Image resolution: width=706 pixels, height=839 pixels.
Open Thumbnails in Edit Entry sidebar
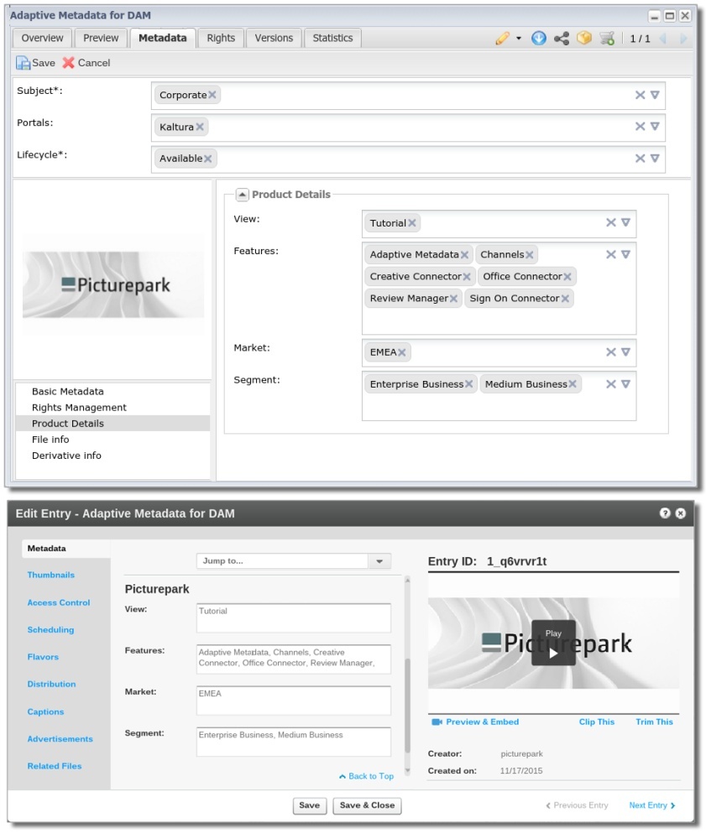tap(51, 576)
